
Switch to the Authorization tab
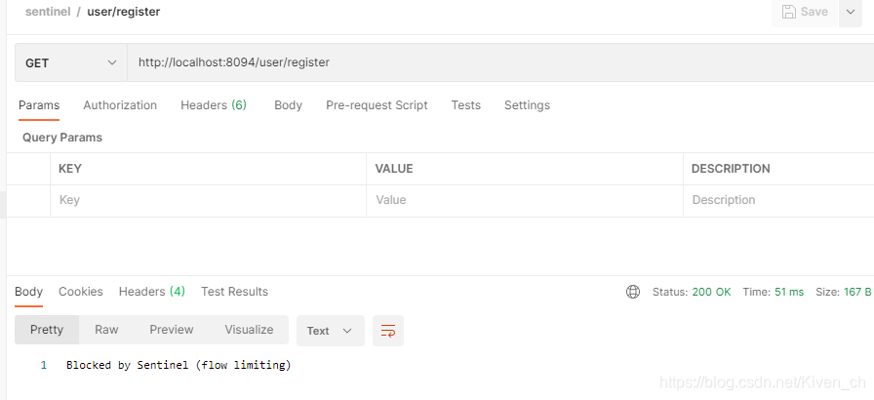click(x=120, y=105)
